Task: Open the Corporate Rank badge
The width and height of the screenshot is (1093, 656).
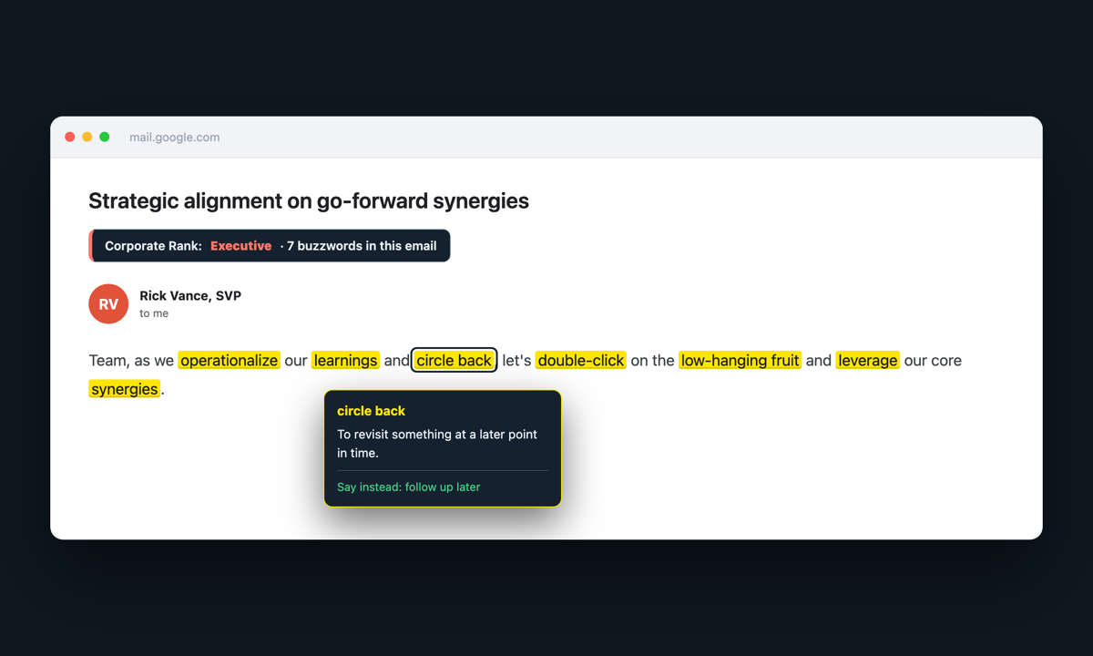Action: (x=270, y=246)
